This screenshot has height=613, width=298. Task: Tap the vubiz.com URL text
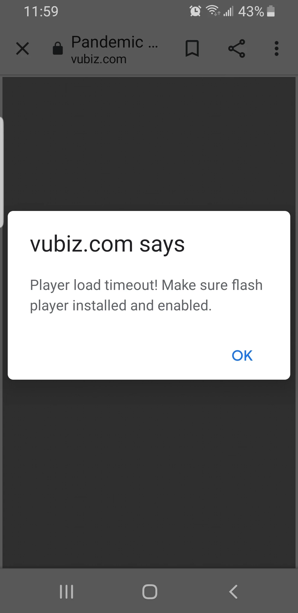coord(99,59)
